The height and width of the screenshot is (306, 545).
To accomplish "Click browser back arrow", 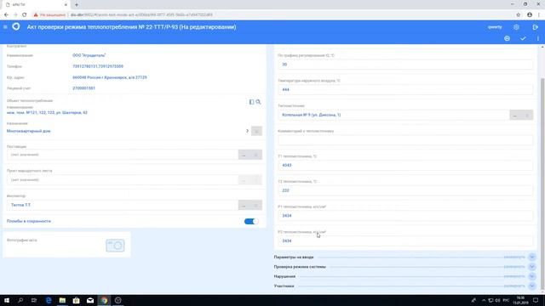I will click(6, 15).
